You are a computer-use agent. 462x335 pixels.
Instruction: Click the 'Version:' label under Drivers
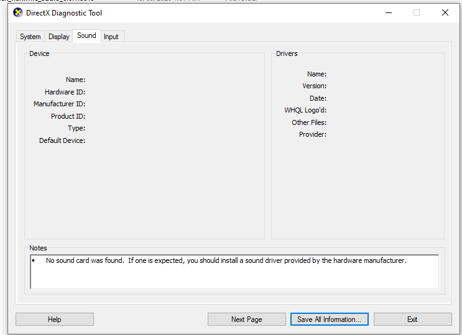pos(315,86)
